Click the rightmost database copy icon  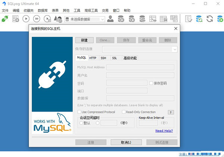220,19
